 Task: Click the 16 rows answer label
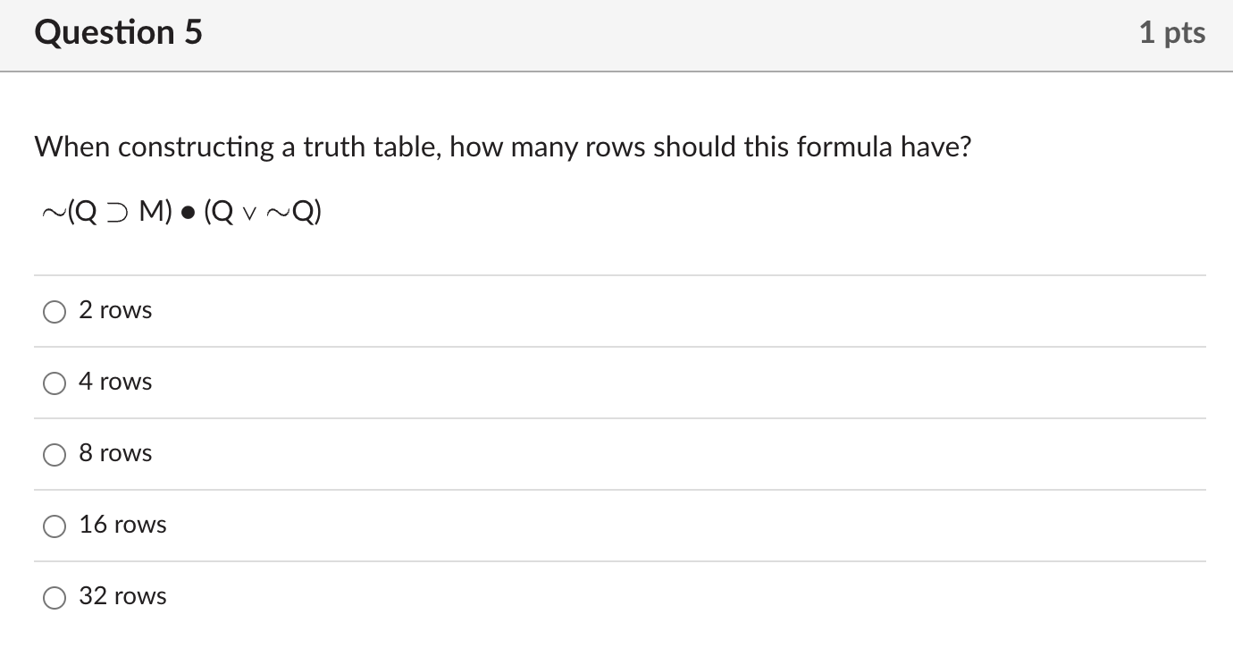click(x=122, y=525)
